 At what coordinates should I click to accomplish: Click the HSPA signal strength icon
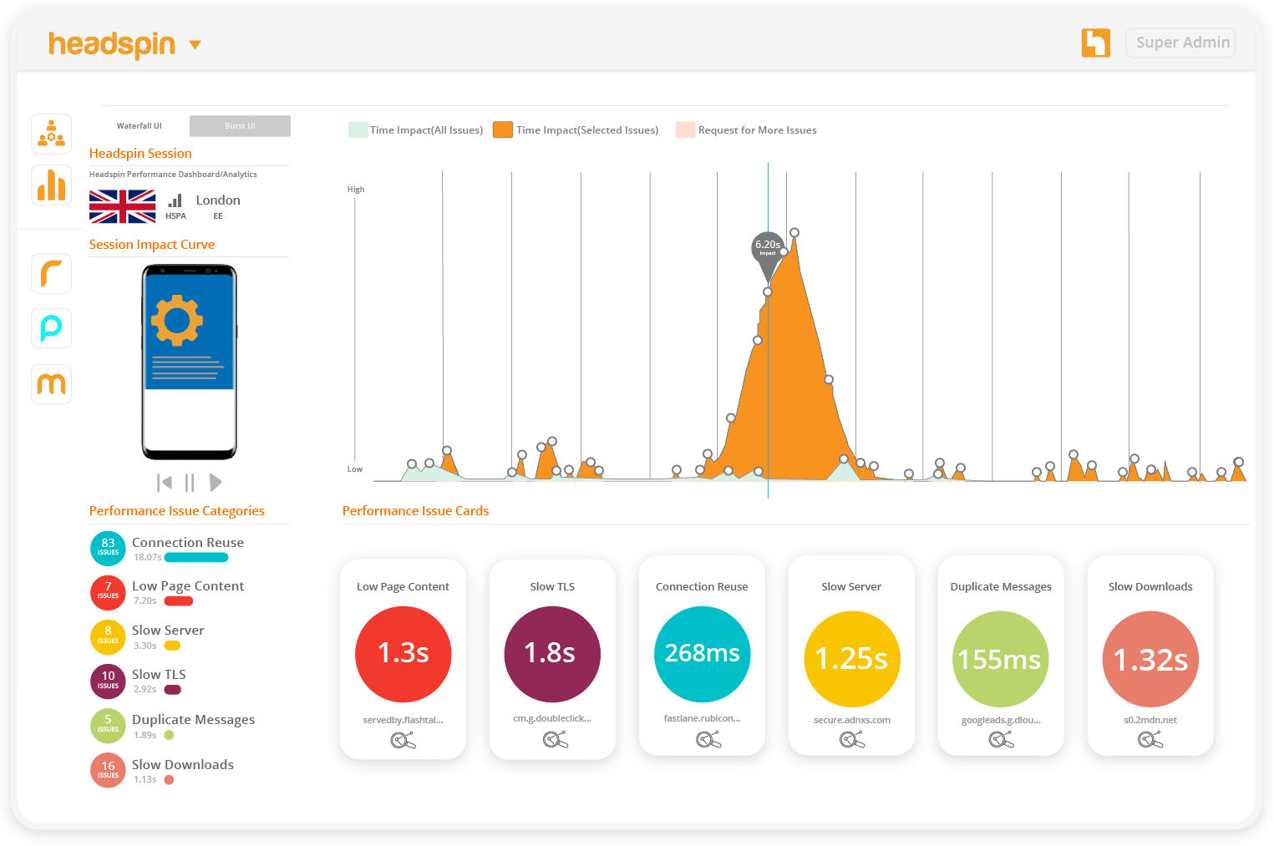pyautogui.click(x=175, y=200)
